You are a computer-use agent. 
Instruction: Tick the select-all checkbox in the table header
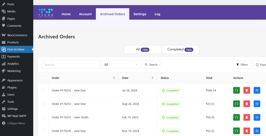(x=43, y=78)
